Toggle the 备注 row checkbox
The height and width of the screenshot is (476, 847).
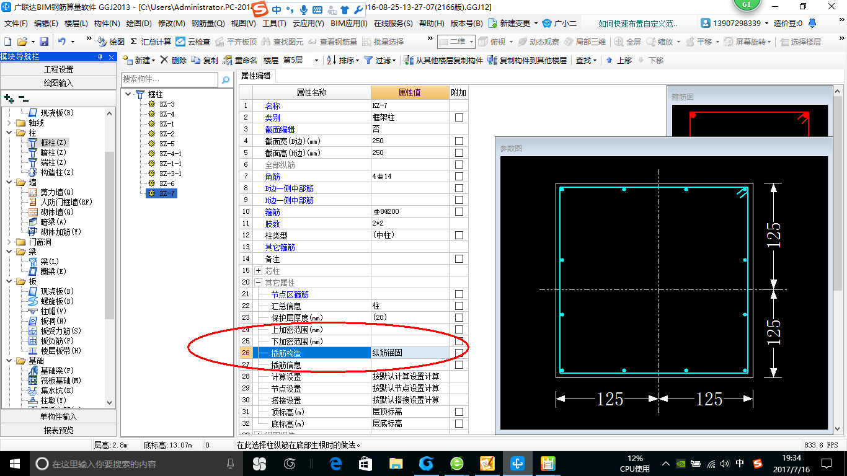coord(459,258)
